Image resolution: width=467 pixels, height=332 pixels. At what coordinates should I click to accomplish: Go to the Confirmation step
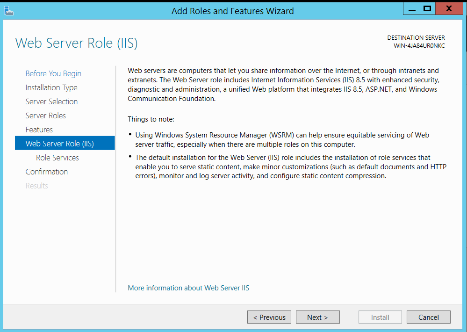[46, 172]
